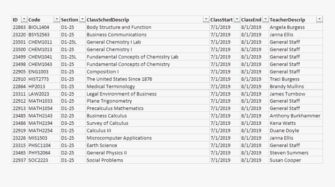Select the Microcomputer Applications cell
The height and width of the screenshot is (187, 335).
pos(119,138)
